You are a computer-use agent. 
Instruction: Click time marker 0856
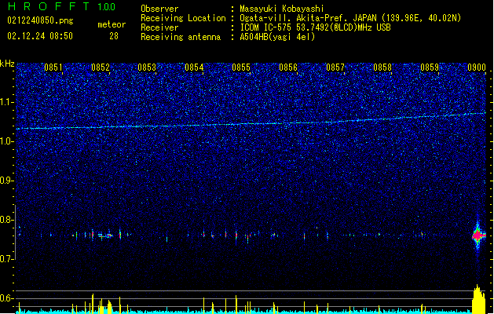288,68
